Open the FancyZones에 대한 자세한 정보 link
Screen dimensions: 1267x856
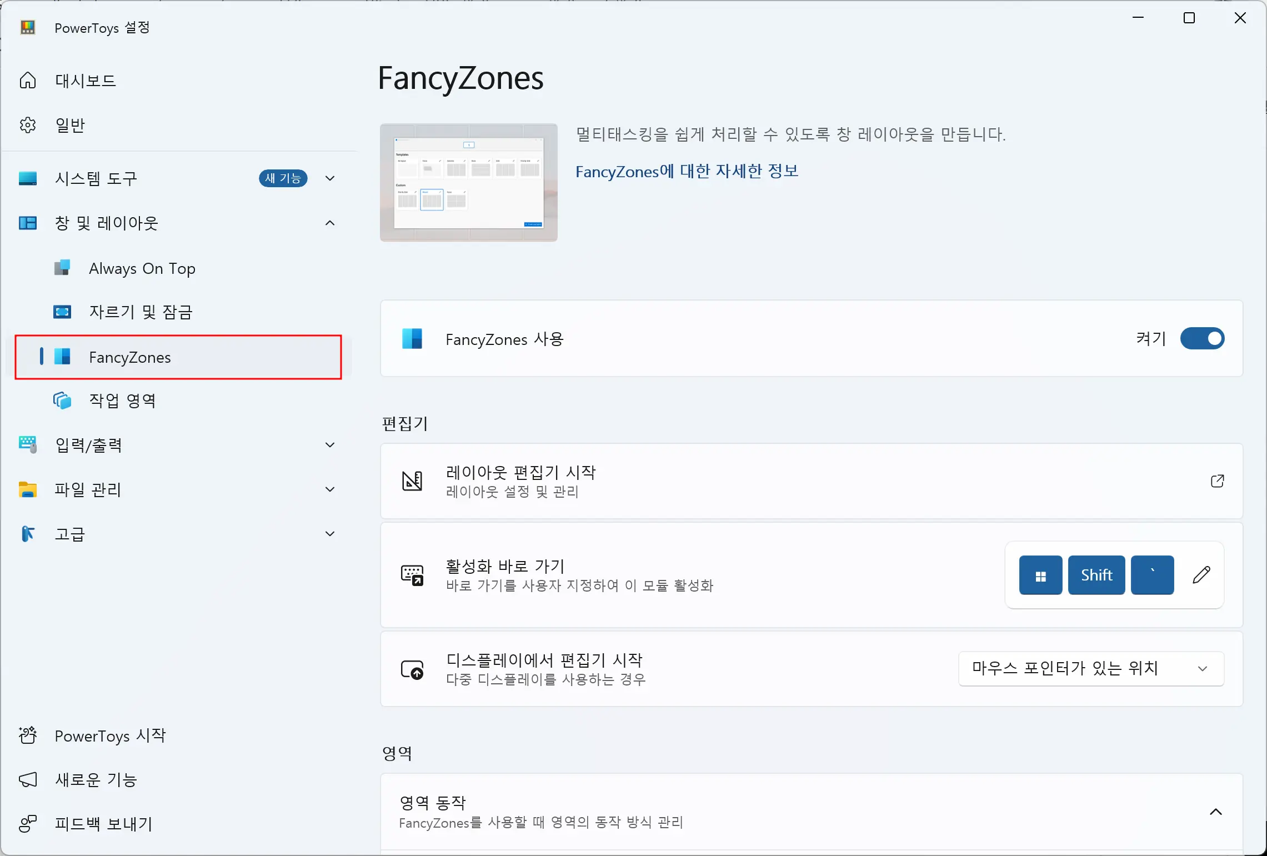tap(687, 172)
